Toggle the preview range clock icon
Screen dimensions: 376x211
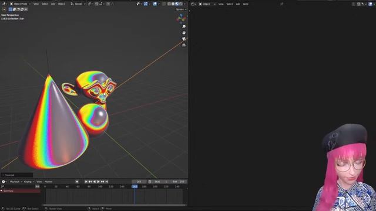(150, 182)
